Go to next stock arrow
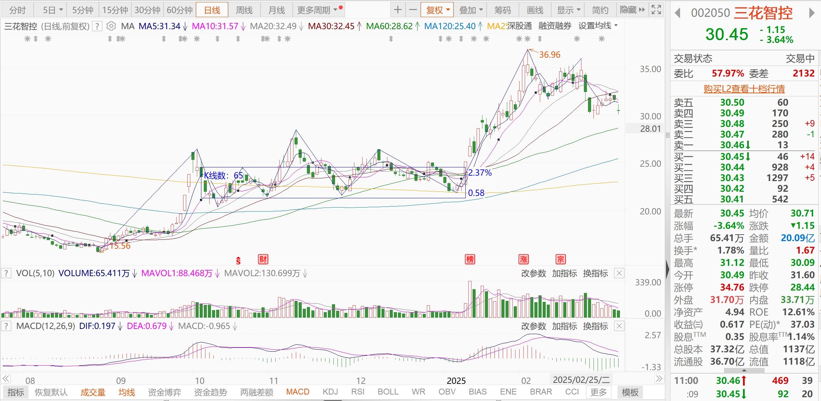The image size is (821, 401). [x=812, y=13]
